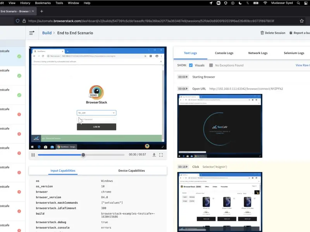Image resolution: width=310 pixels, height=232 pixels.
Task: Open the video in fullscreen mode
Action: pos(161,155)
